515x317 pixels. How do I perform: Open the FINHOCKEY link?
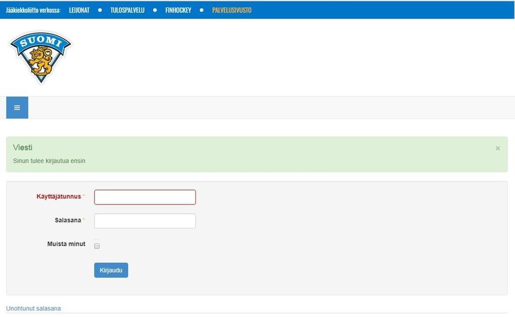(x=178, y=10)
